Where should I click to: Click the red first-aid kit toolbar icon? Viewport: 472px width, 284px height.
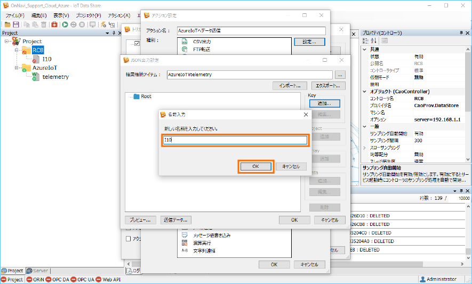[x=54, y=25]
